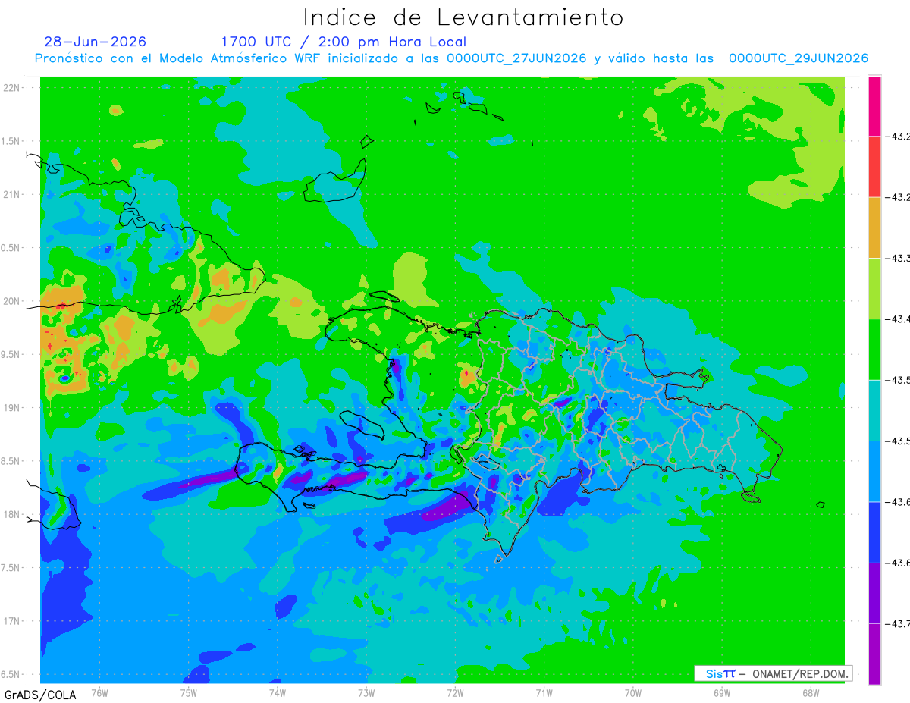
Task: Click the violet legend band above -43.7
Action: [874, 593]
